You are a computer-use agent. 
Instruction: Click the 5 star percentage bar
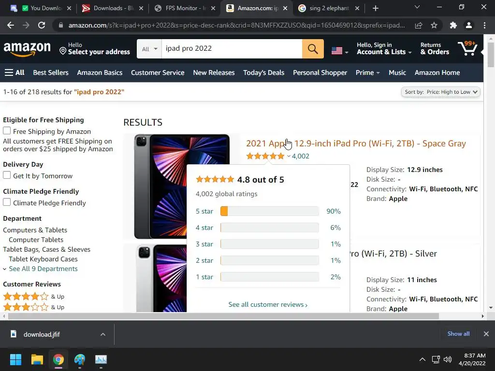point(270,212)
